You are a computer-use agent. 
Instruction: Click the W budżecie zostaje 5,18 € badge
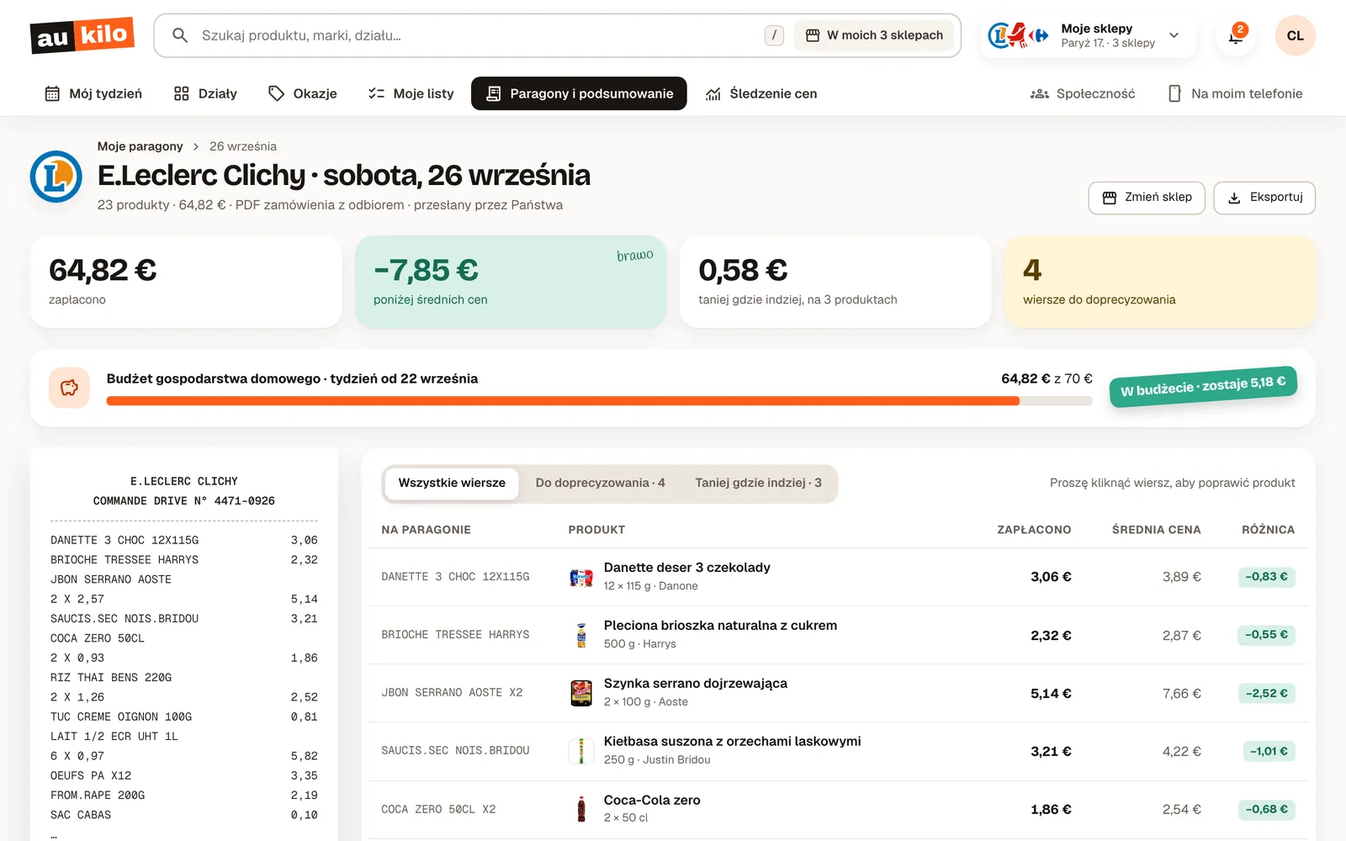1203,387
